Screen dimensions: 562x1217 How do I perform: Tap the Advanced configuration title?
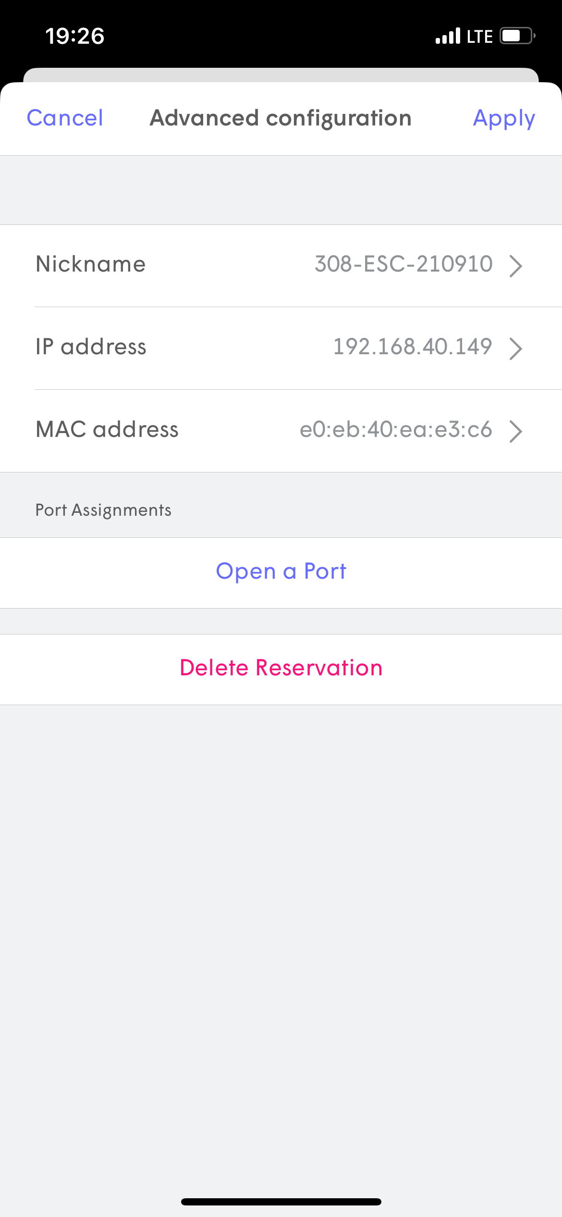[x=281, y=118]
